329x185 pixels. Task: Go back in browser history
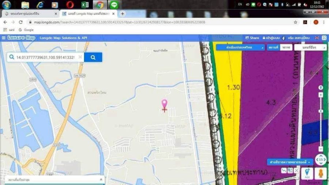pyautogui.click(x=5, y=22)
